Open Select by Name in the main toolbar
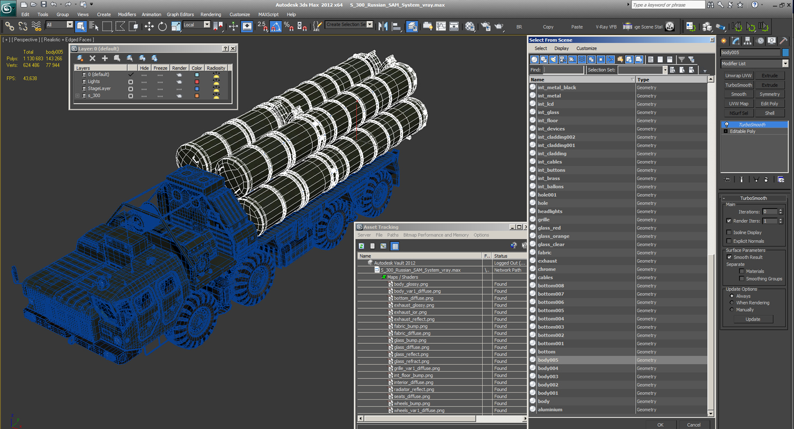794x429 pixels. pos(94,26)
